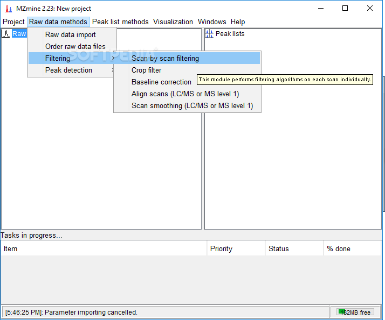The width and height of the screenshot is (385, 320).
Task: Select Order raw data files entry
Action: click(72, 46)
